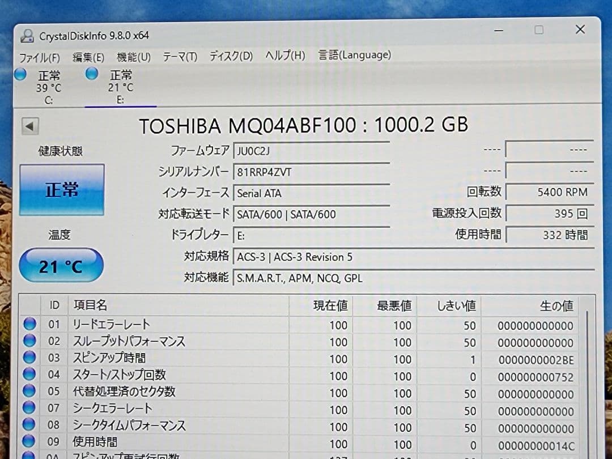Click the ID column header

pos(54,305)
